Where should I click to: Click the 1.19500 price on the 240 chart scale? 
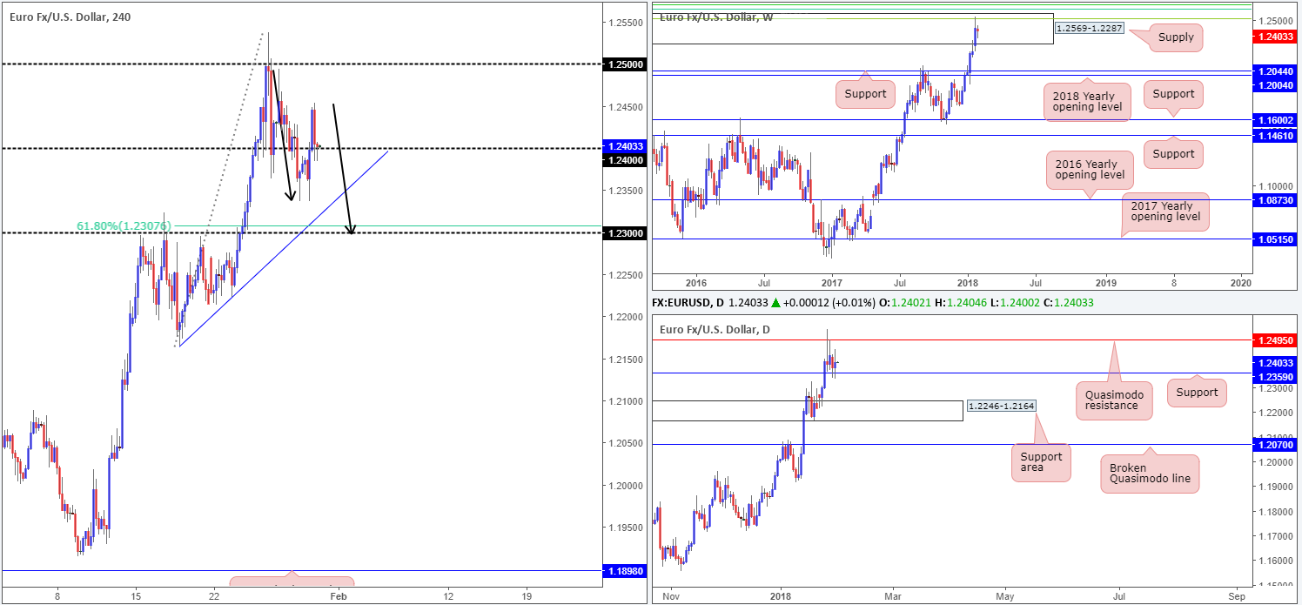pos(624,528)
